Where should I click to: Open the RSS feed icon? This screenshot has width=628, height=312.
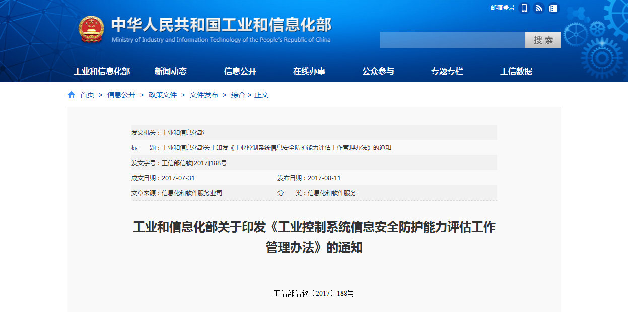(539, 8)
